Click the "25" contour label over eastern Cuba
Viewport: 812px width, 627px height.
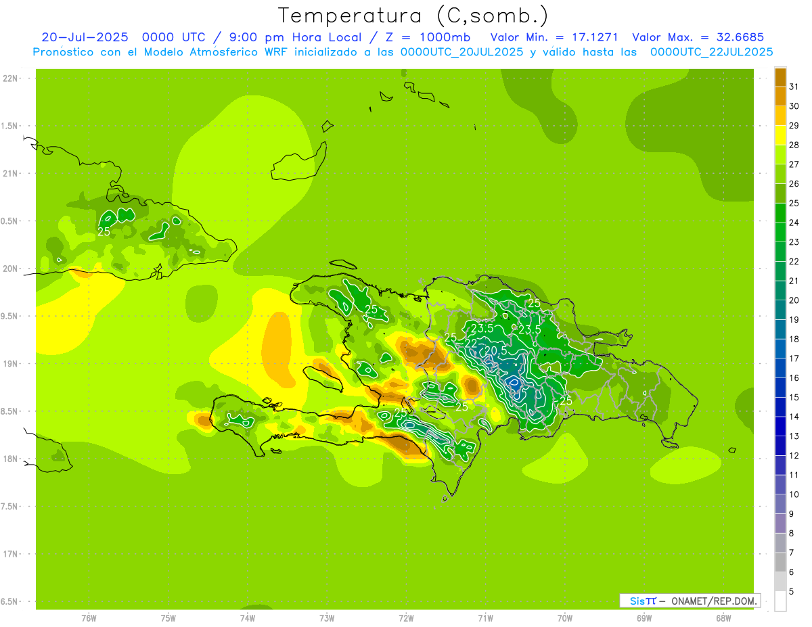coord(104,231)
